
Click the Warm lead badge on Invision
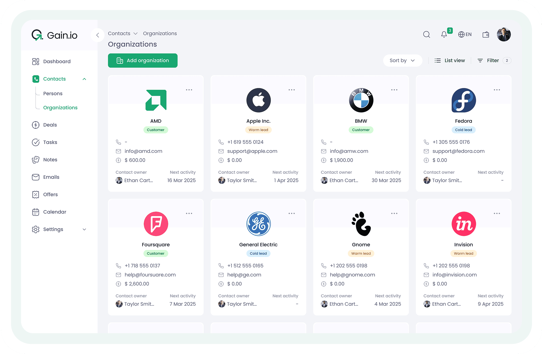tap(464, 253)
